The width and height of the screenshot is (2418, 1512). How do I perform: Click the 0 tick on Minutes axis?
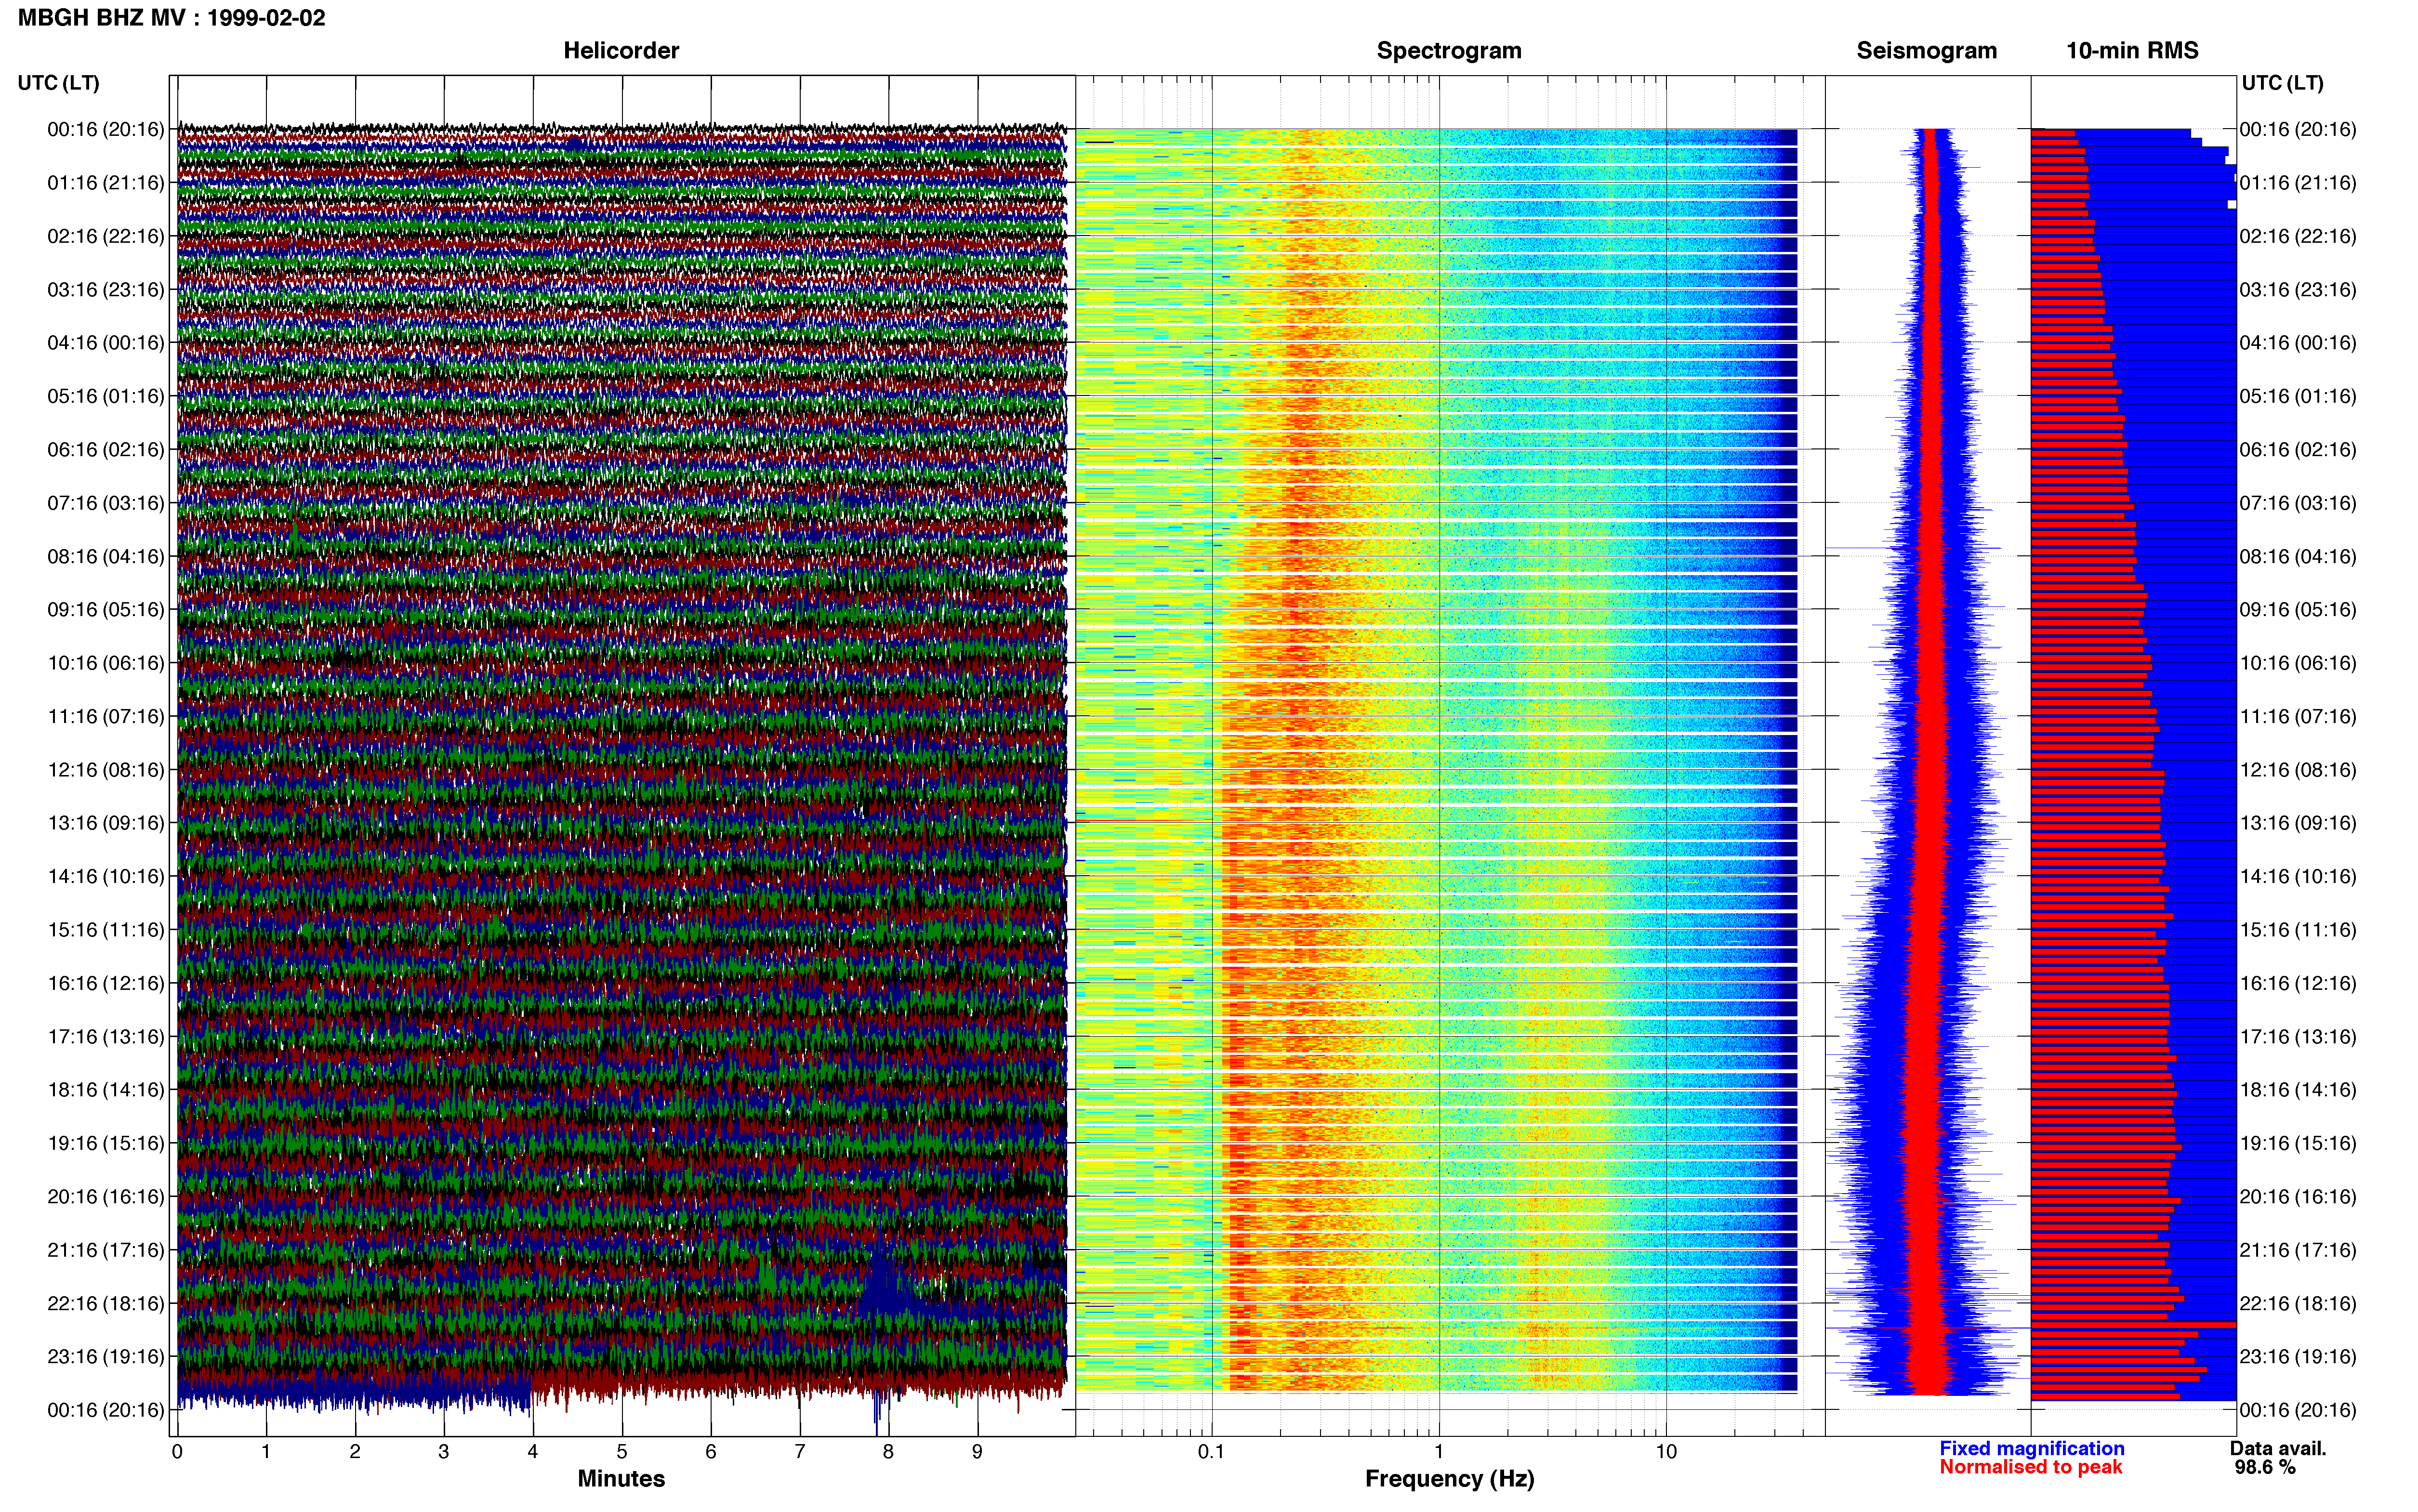177,1452
